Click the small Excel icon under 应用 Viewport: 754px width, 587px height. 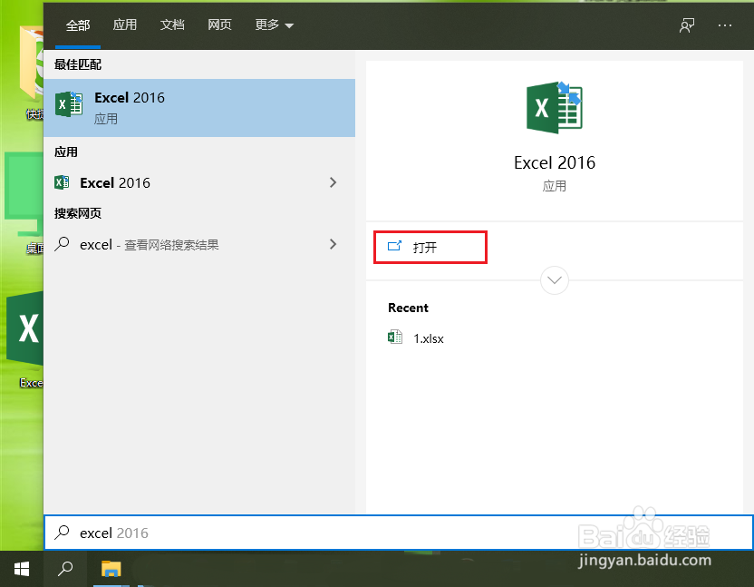click(62, 182)
